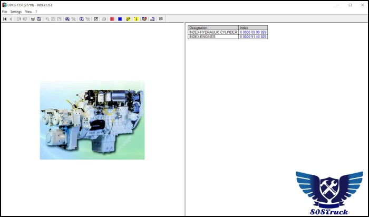
Task: Click the shopping basket toolbar icon
Action: (33, 19)
